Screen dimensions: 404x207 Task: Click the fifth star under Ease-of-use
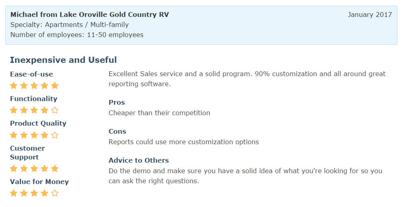click(x=55, y=86)
